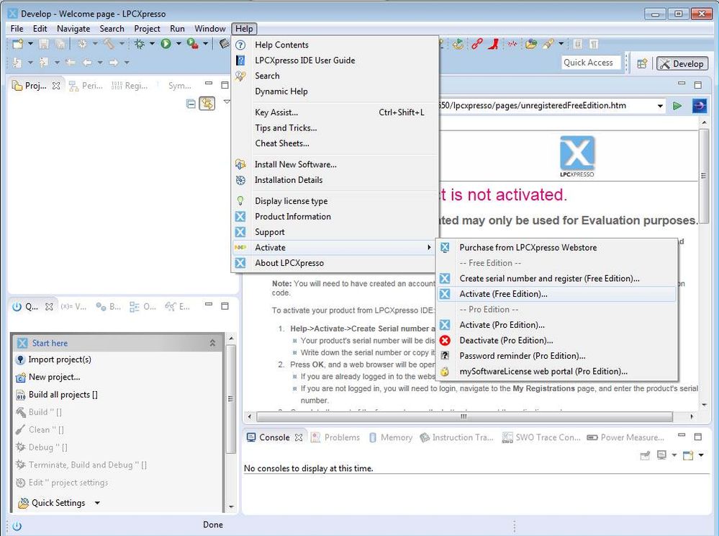This screenshot has width=719, height=536.
Task: Open Display Selected Console dropdown arrow
Action: click(674, 455)
